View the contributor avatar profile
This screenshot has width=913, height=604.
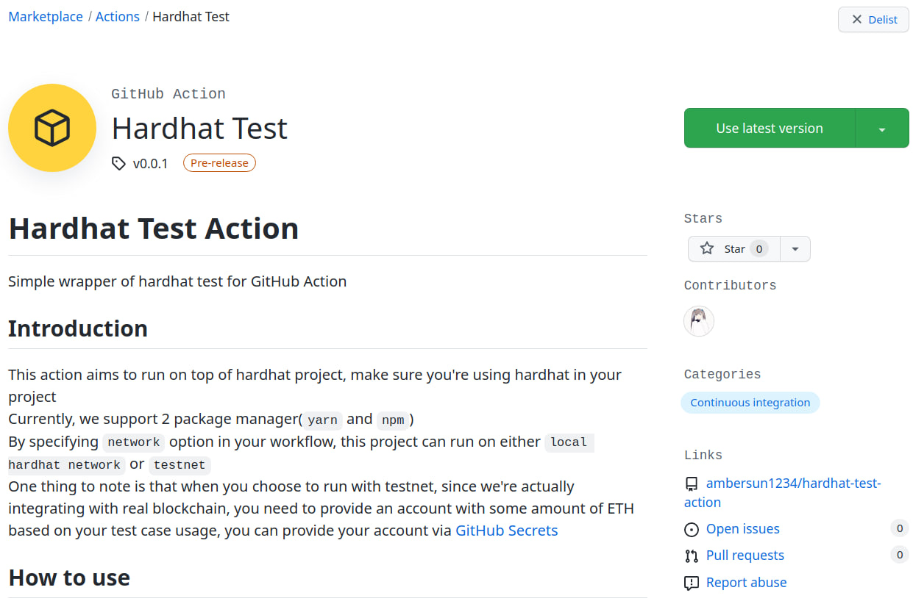click(699, 321)
